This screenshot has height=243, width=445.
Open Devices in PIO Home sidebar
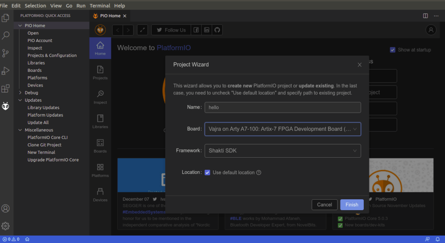tap(100, 194)
